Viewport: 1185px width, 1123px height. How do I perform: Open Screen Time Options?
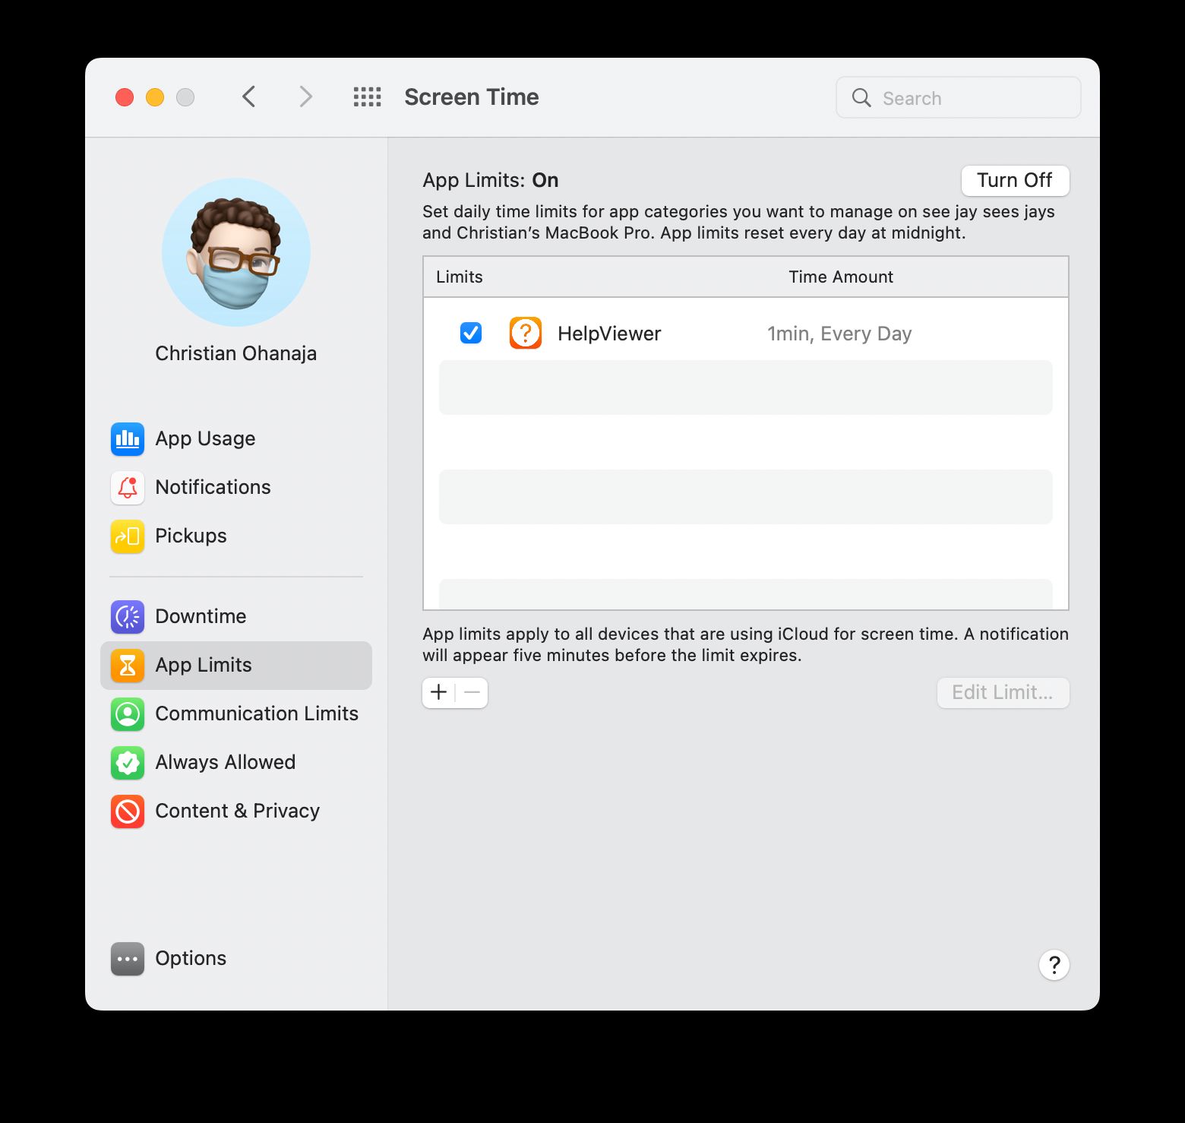(x=190, y=958)
